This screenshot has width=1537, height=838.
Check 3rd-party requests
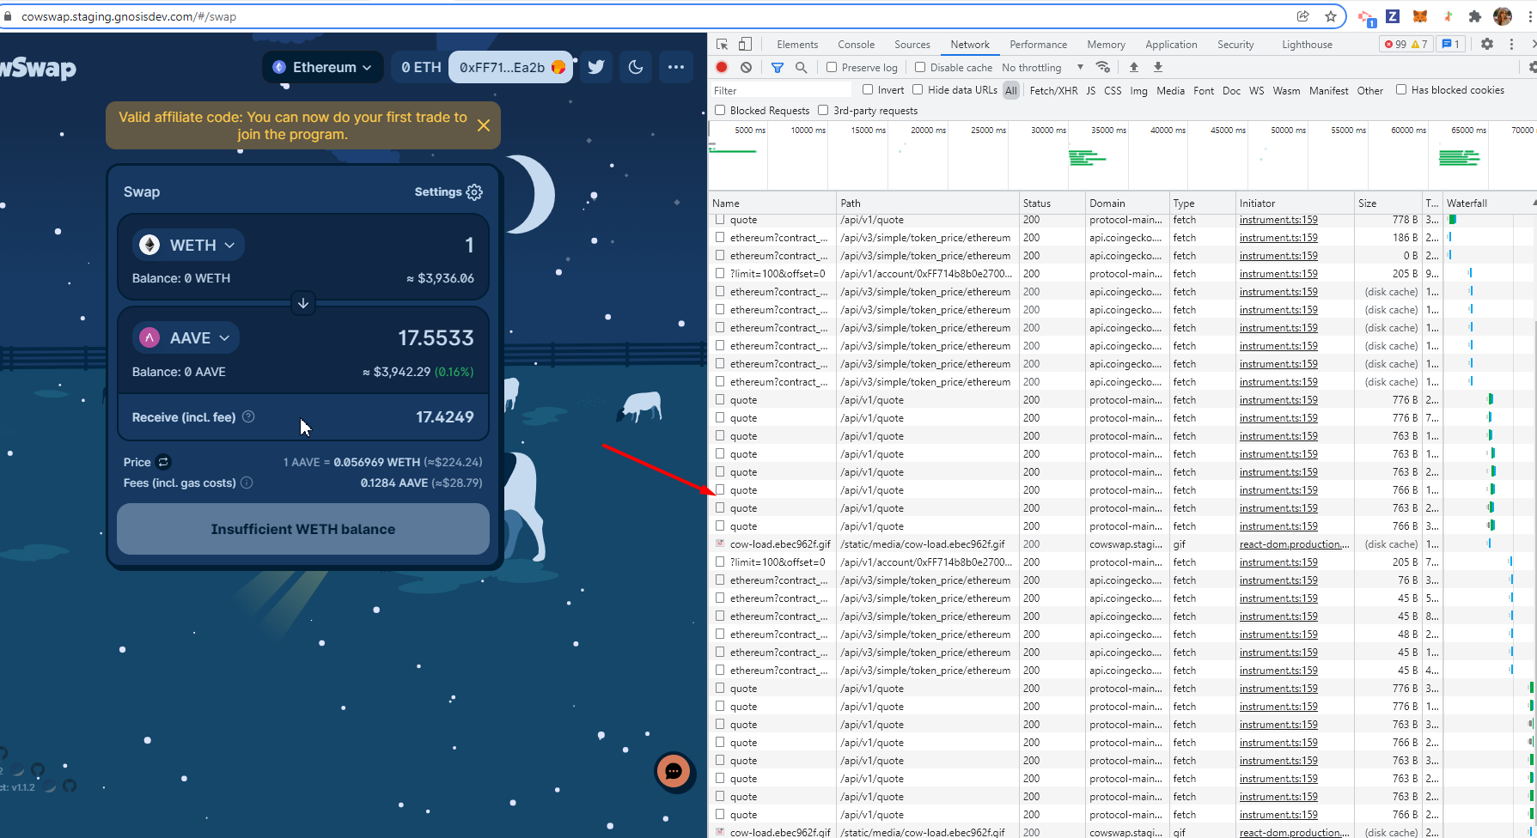[x=823, y=110]
